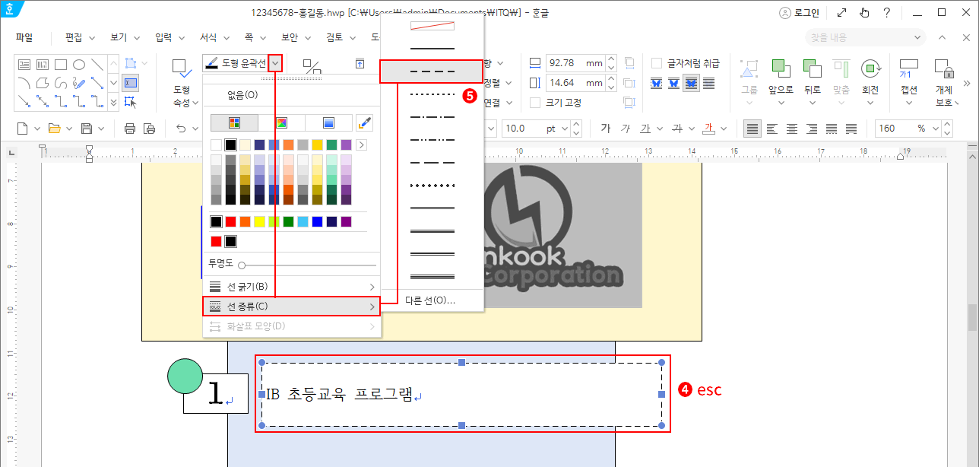Open the 캡션 caption tool
This screenshot has height=467, width=979.
click(908, 76)
